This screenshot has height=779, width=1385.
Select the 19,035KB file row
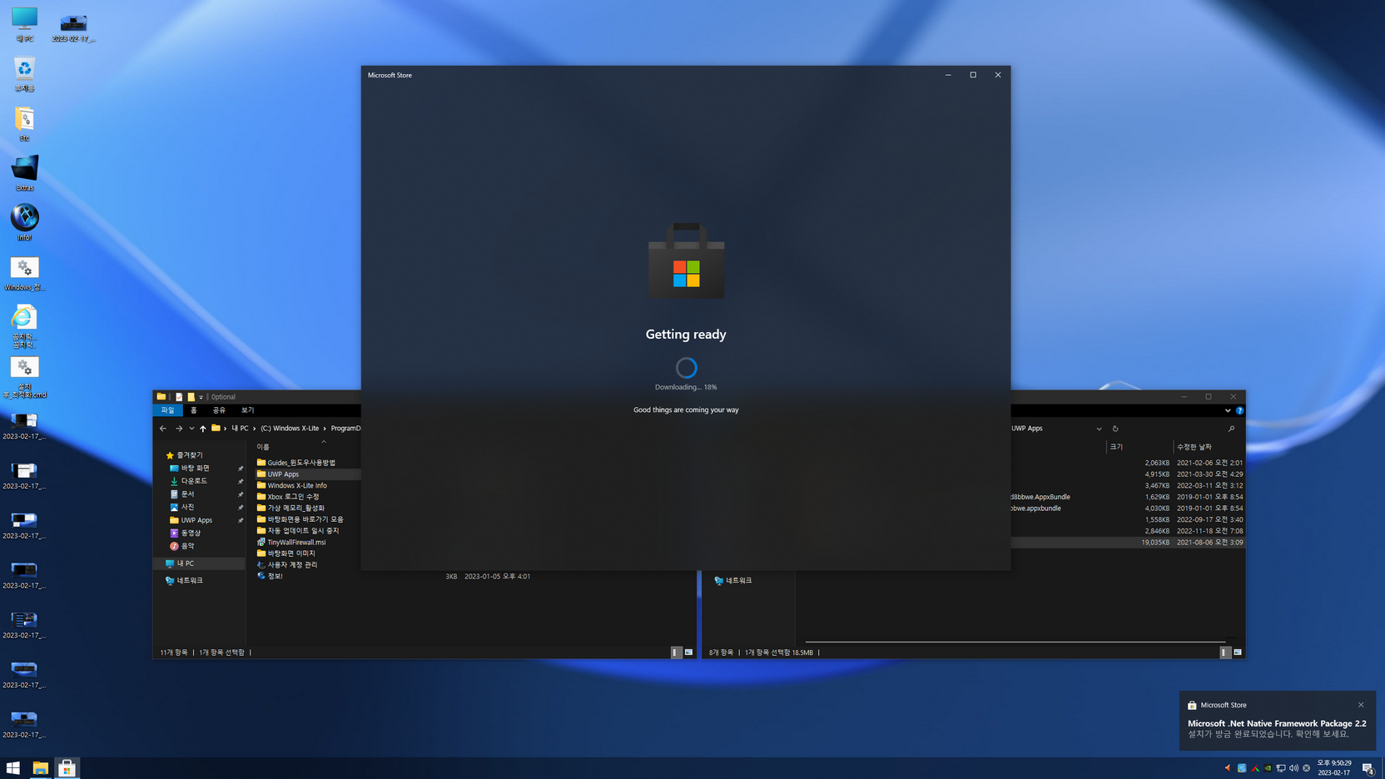pyautogui.click(x=1128, y=542)
